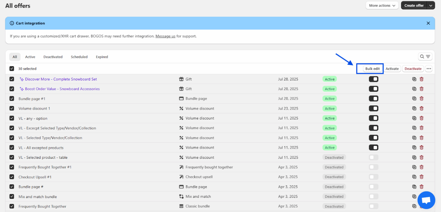Enable the VL - Selected product - table toggle
Viewport: 441px width, 212px height.
(x=374, y=157)
